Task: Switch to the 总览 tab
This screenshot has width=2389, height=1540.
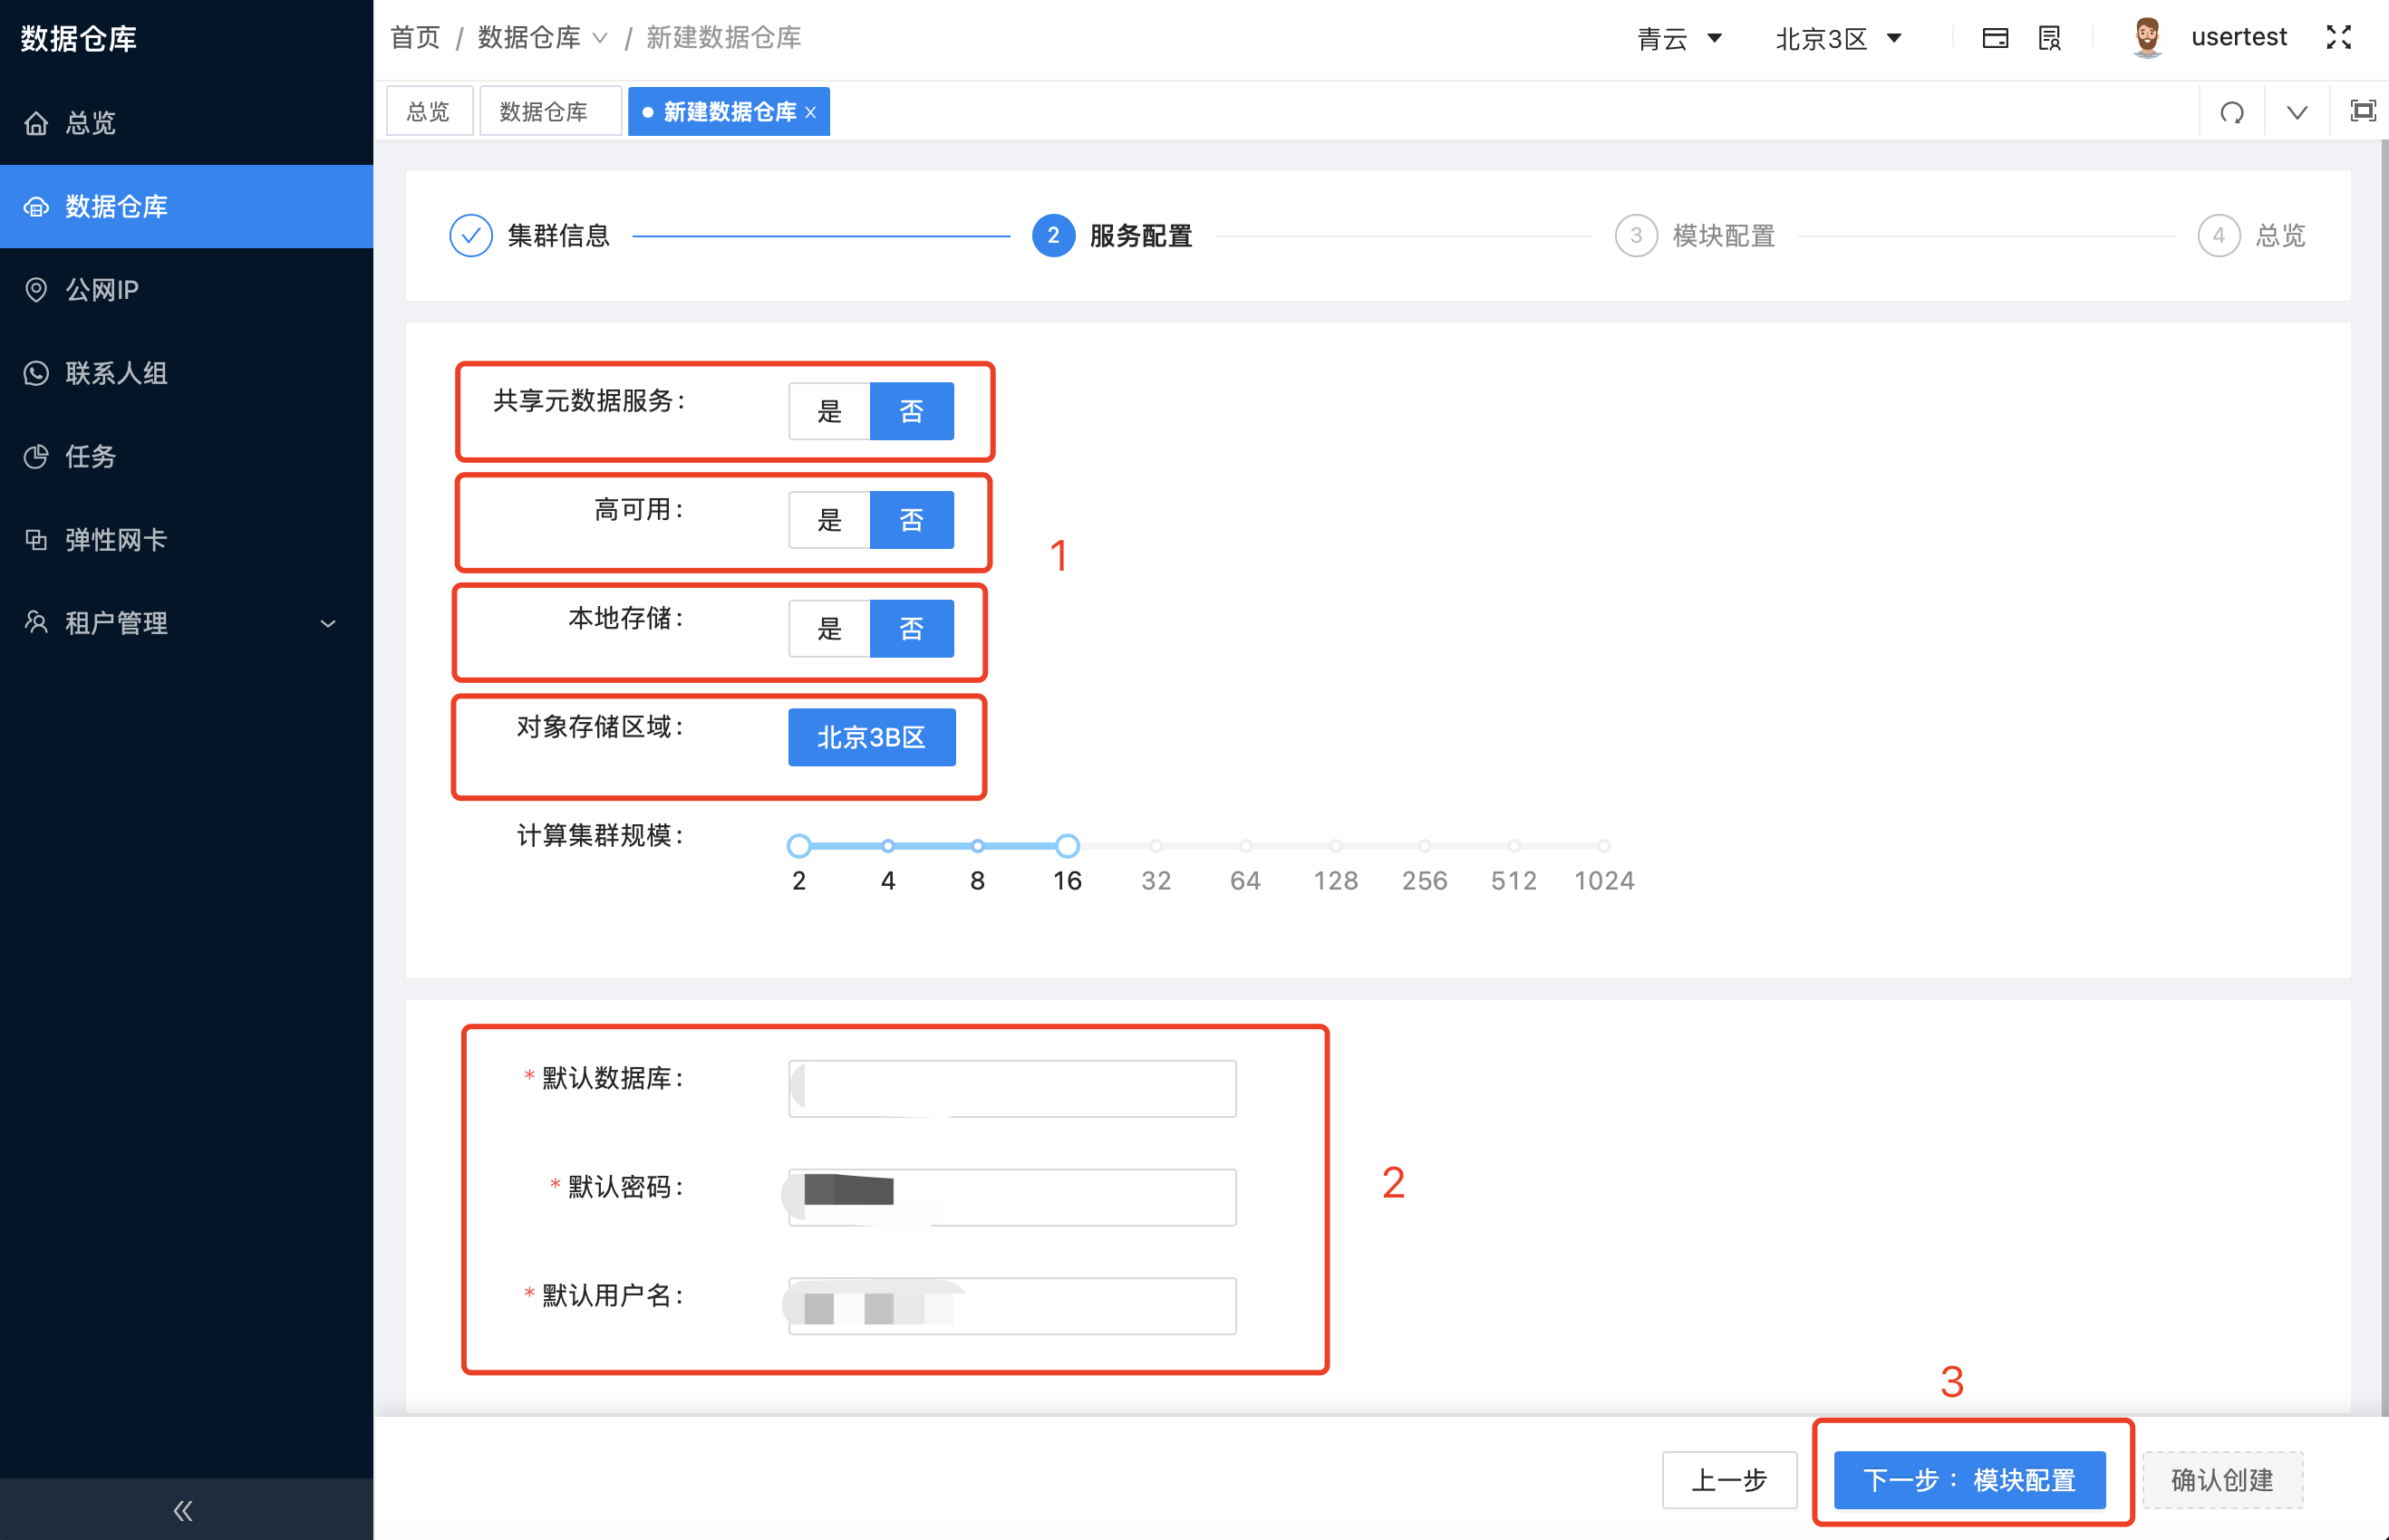Action: coord(428,110)
